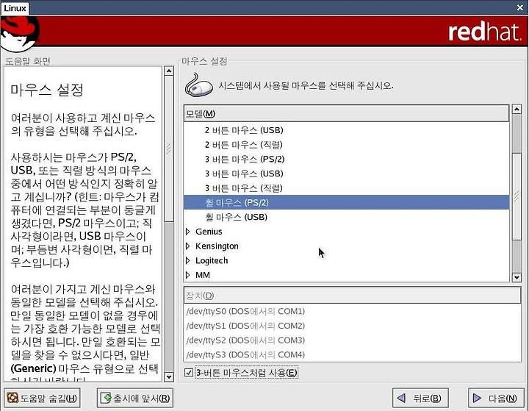Open 출시에 앞서(R) release notes
Screen dimensions: 529x411
pos(135,399)
